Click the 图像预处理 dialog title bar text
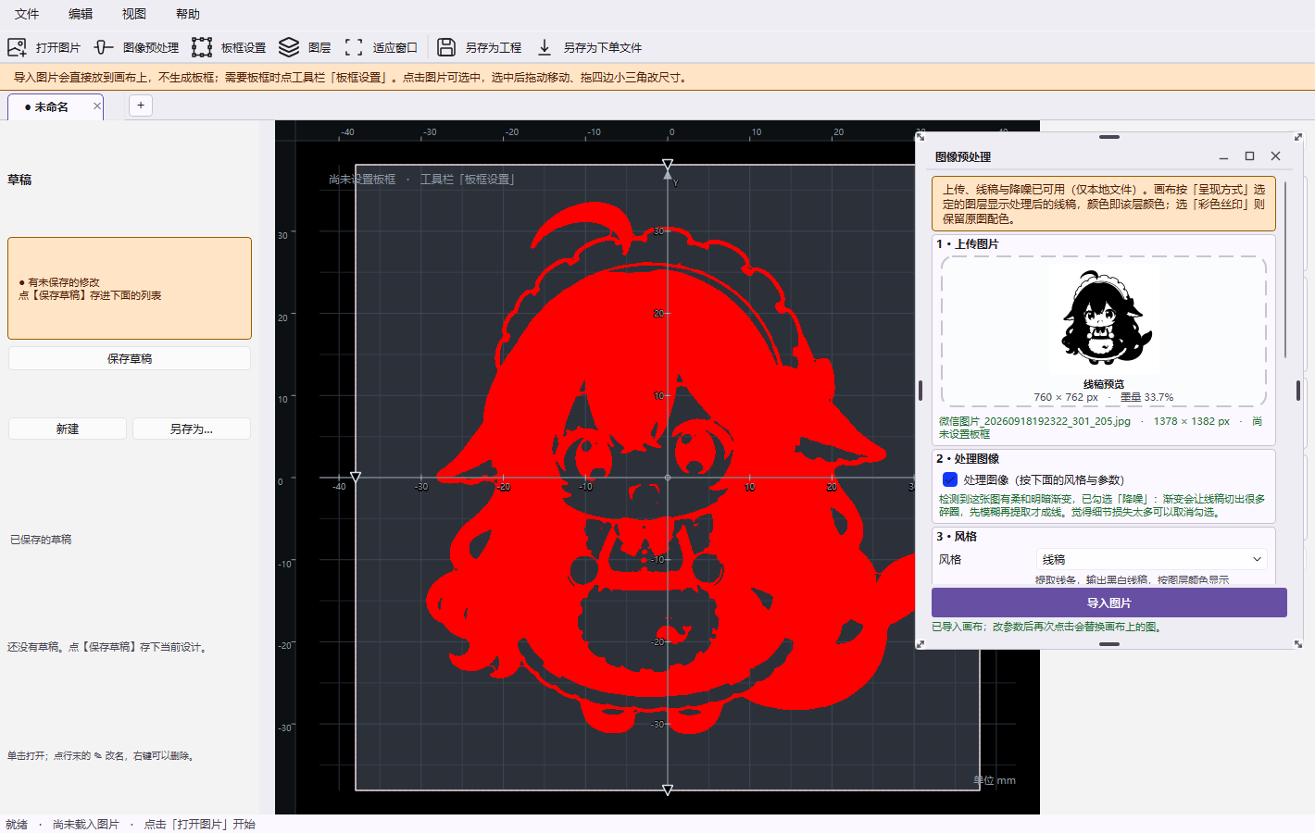 tap(963, 157)
